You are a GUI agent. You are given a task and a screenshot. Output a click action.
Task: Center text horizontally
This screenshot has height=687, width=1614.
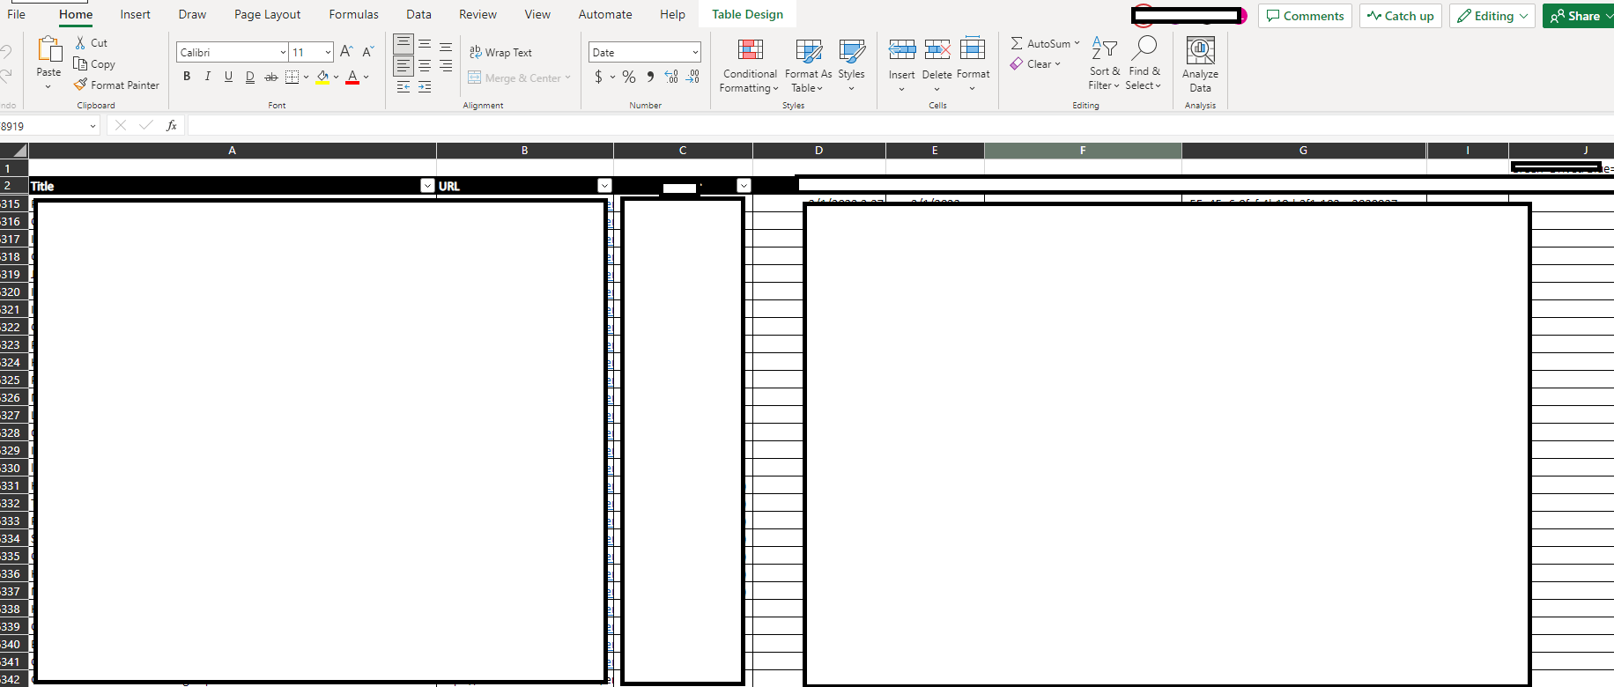pyautogui.click(x=425, y=66)
